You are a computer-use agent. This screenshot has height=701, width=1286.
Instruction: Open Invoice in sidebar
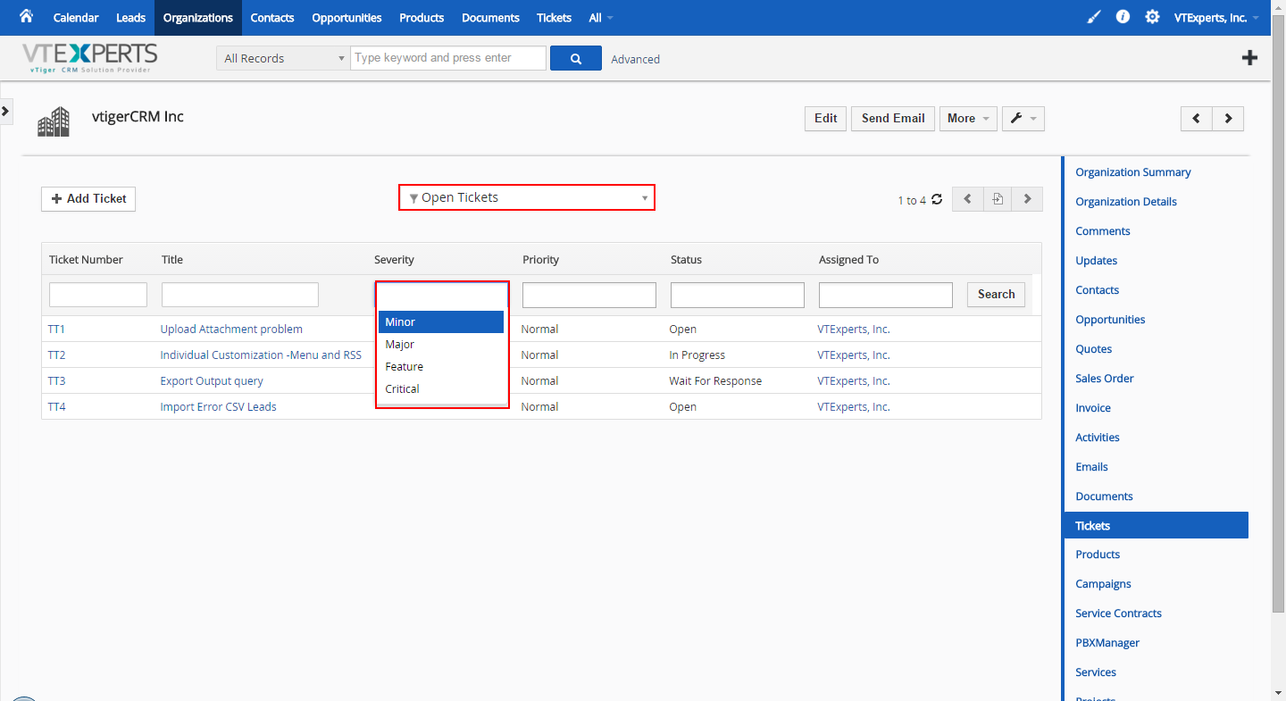click(x=1093, y=408)
